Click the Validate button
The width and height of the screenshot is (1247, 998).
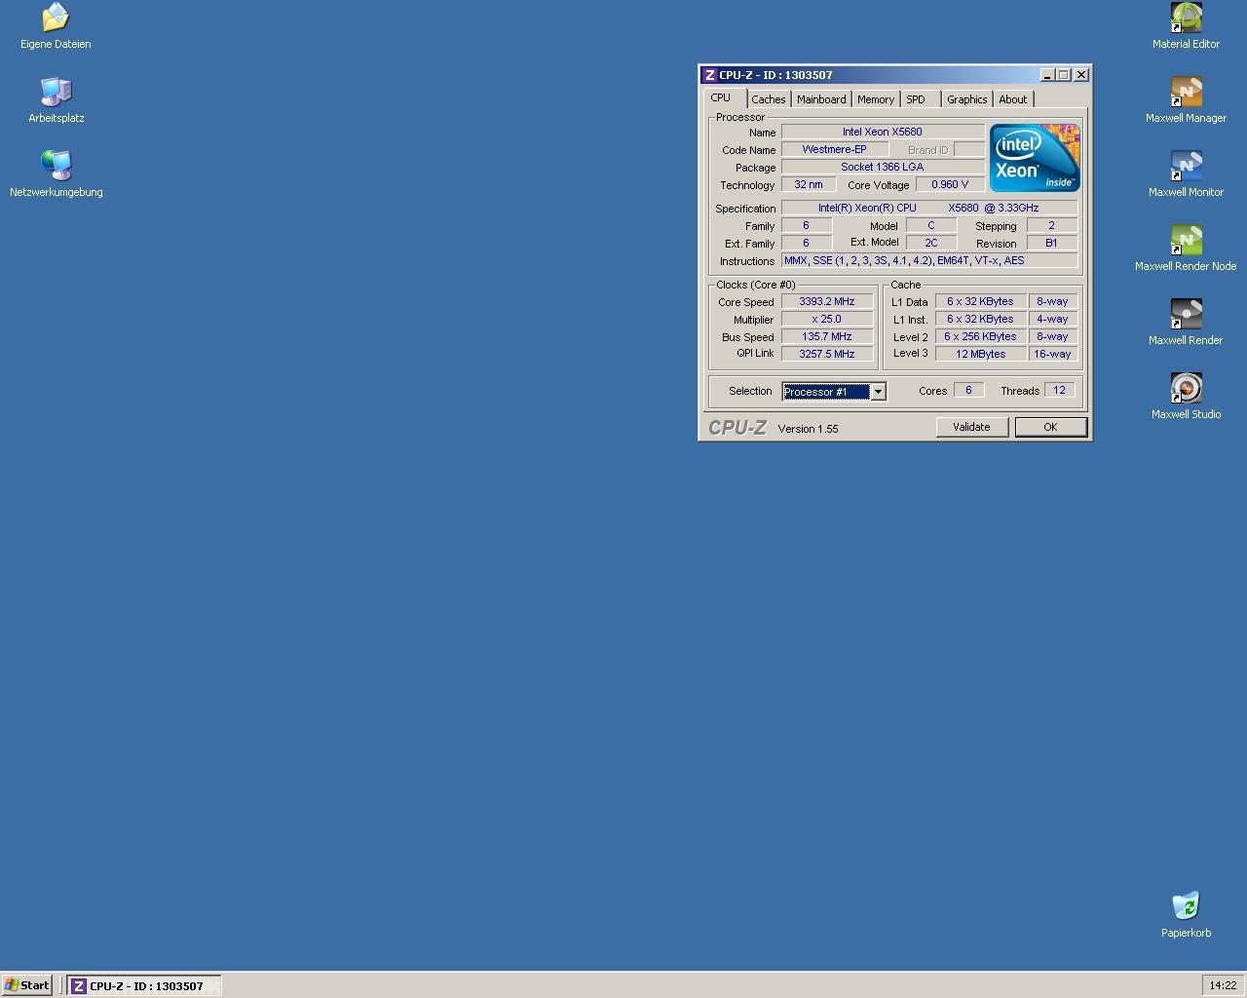click(971, 427)
